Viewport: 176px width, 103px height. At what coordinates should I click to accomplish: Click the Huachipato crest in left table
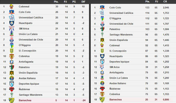click(12, 23)
